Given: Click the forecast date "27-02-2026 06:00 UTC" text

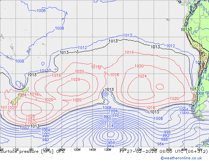Looking at the screenshot, I should pyautogui.click(x=155, y=151).
